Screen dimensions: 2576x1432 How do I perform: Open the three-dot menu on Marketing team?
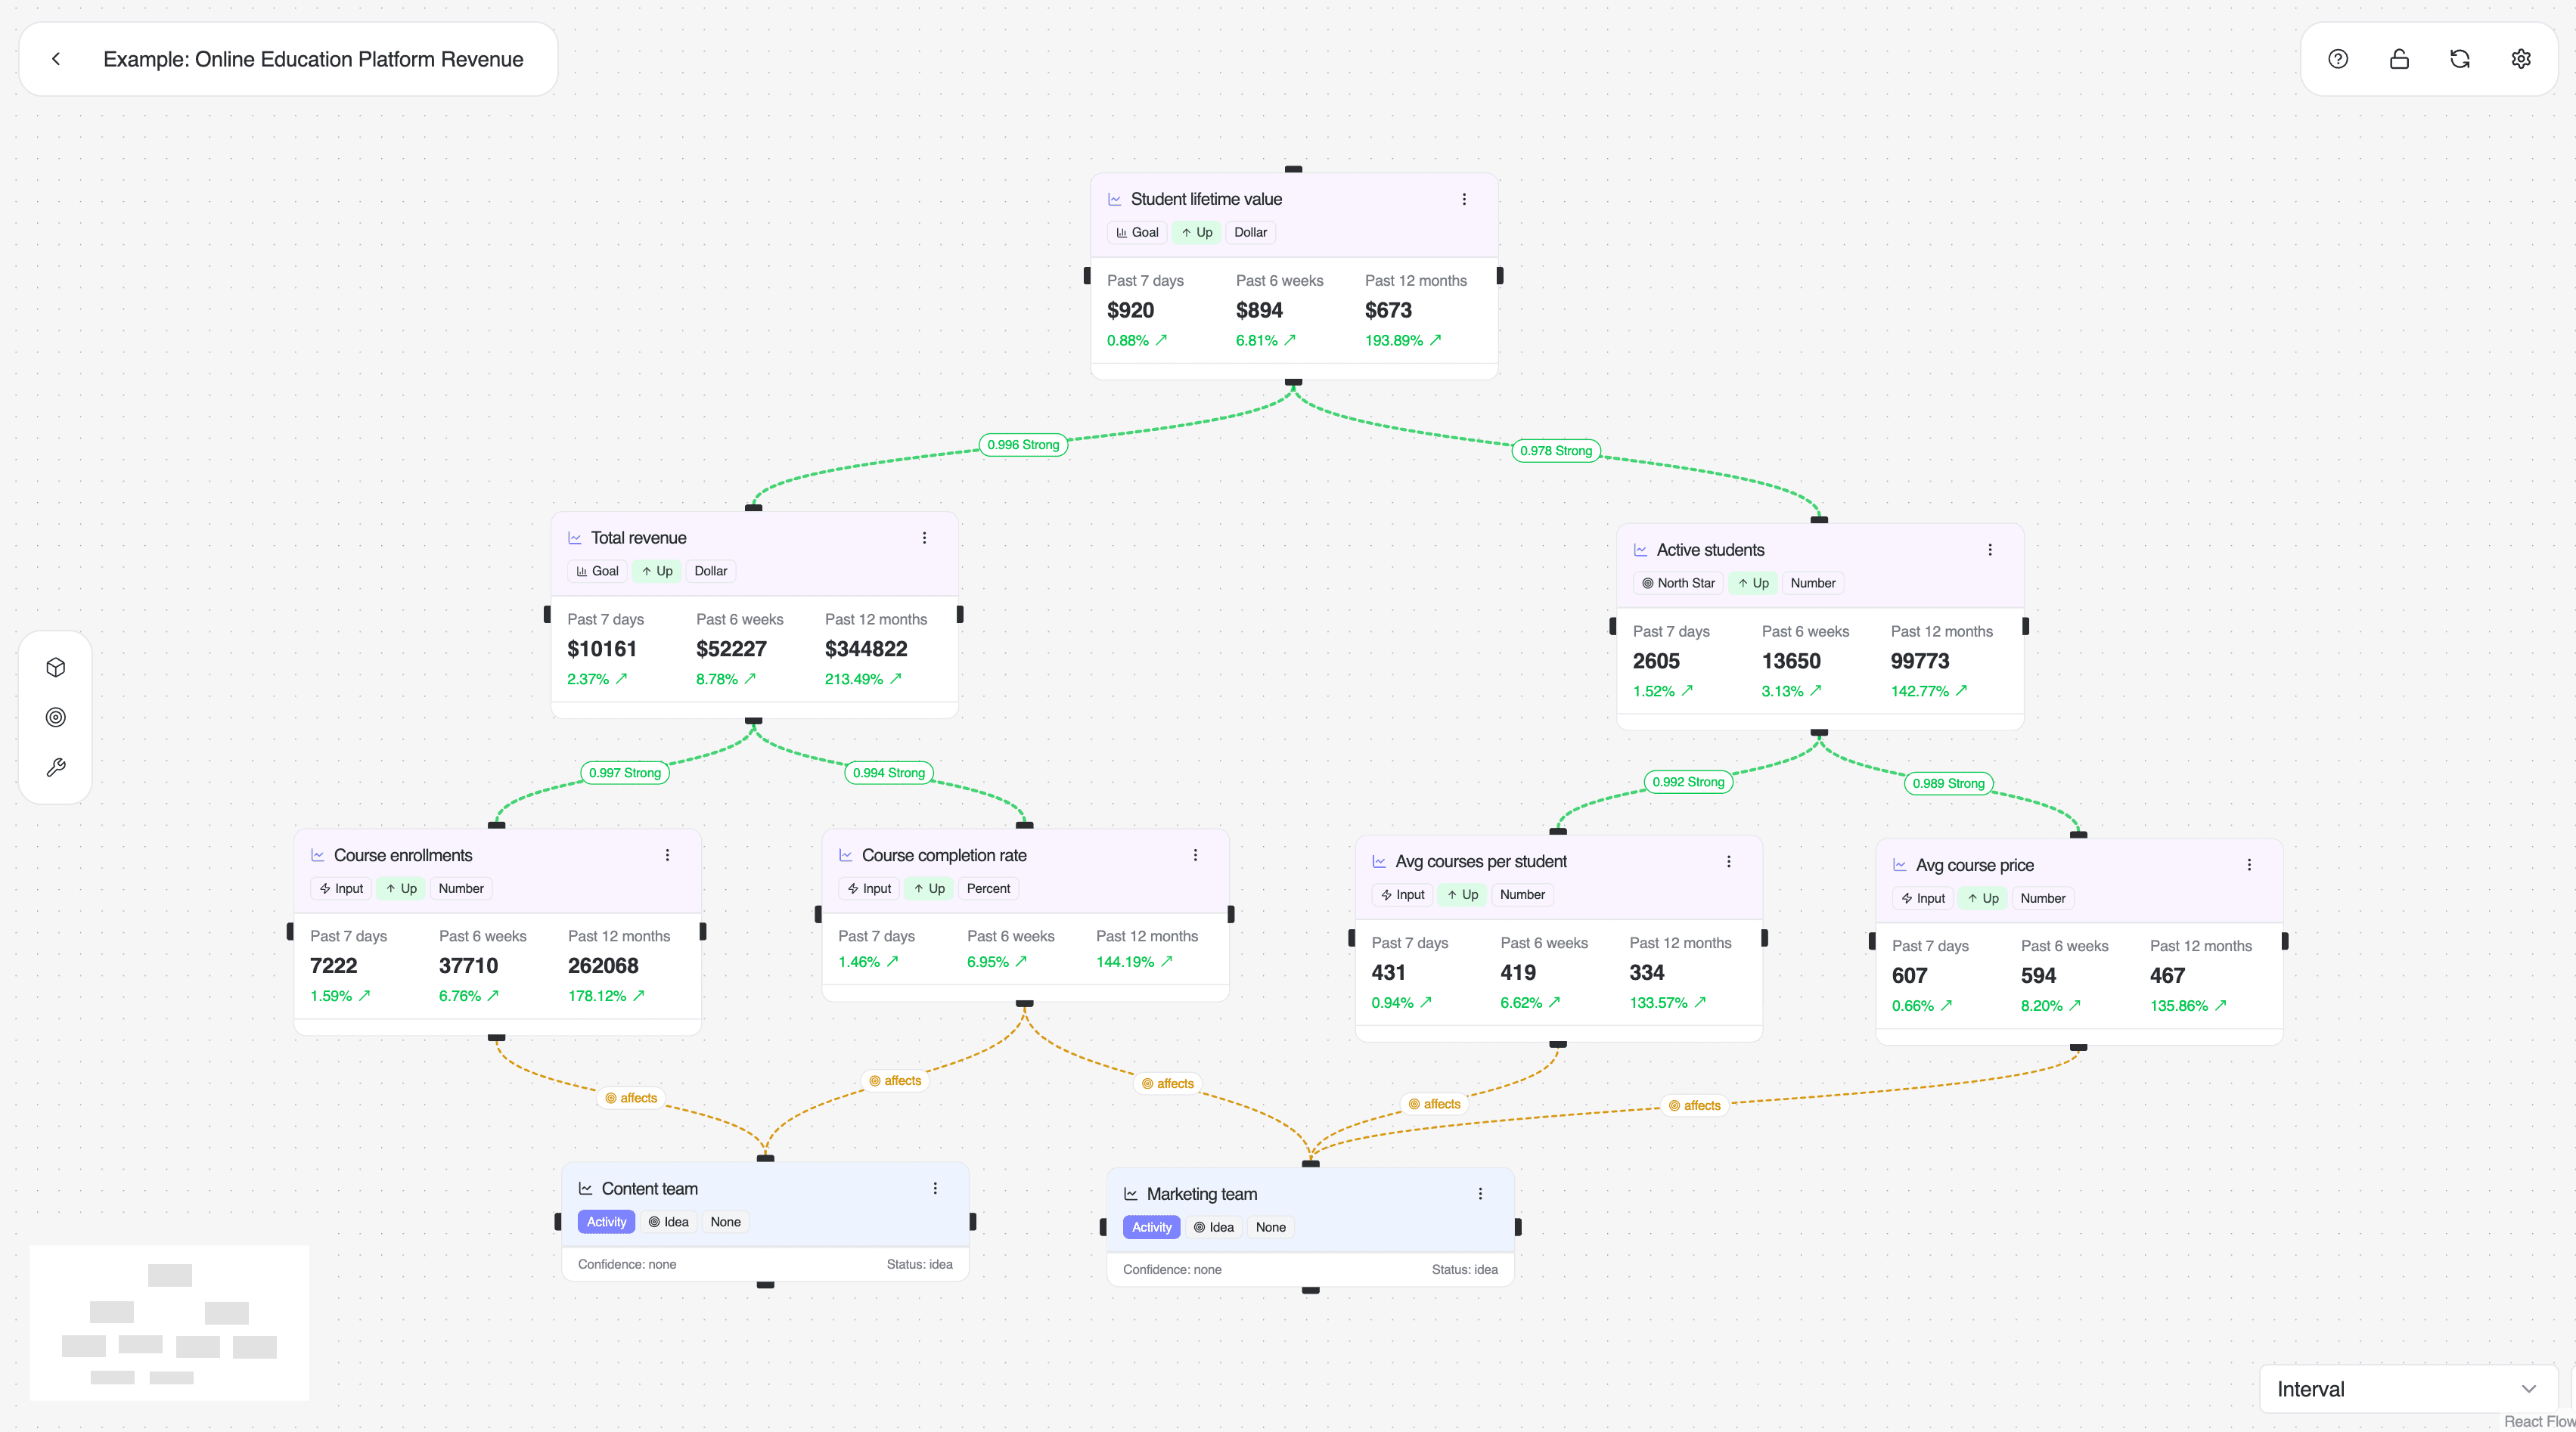pos(1480,1192)
